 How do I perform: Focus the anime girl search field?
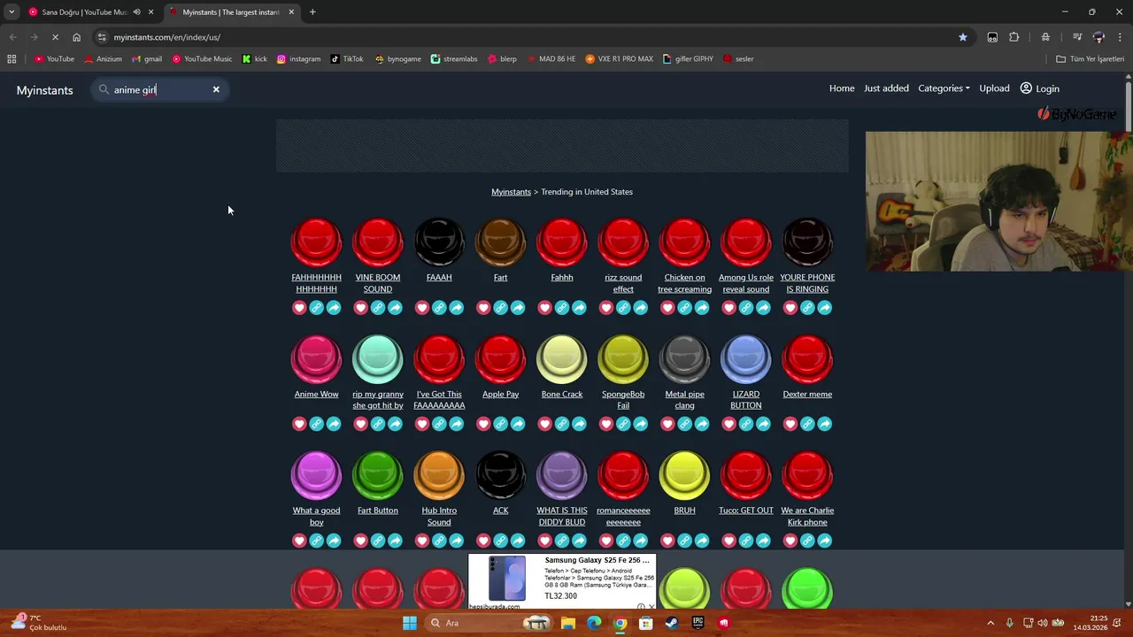(160, 89)
